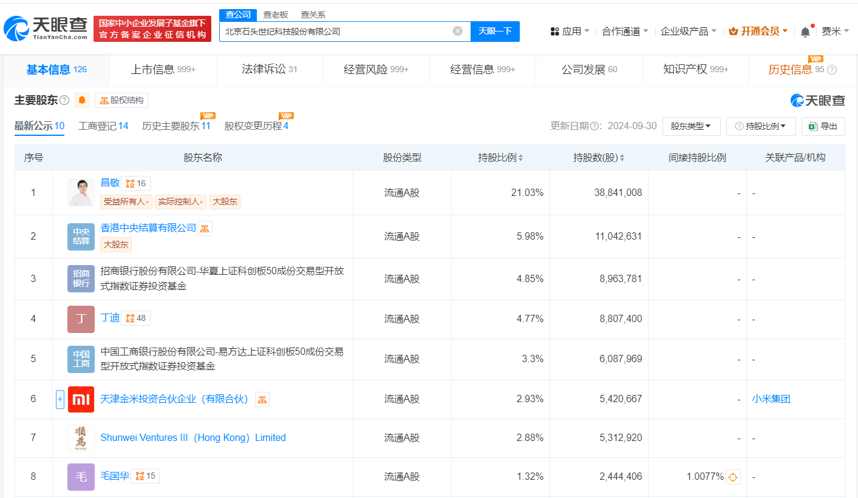Image resolution: width=858 pixels, height=498 pixels.
Task: Click the red 官方备案企业征信机构 banner
Action: tap(152, 29)
